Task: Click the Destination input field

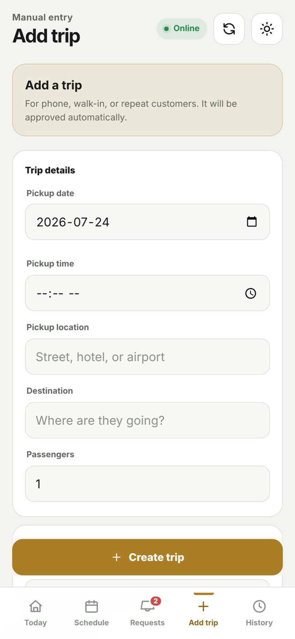Action: tap(147, 420)
